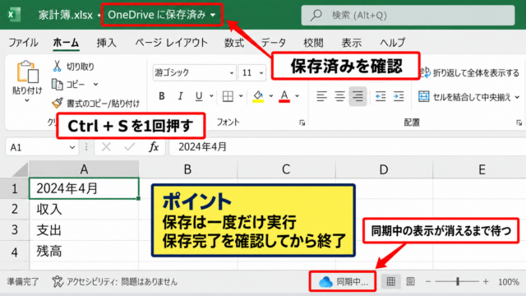Viewport: 526px width, 296px height.
Task: Align text left
Action: [321, 97]
